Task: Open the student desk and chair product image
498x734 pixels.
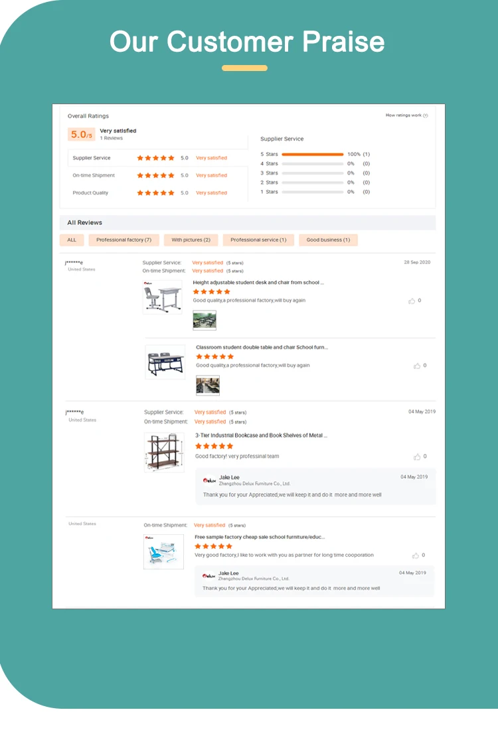Action: point(162,297)
